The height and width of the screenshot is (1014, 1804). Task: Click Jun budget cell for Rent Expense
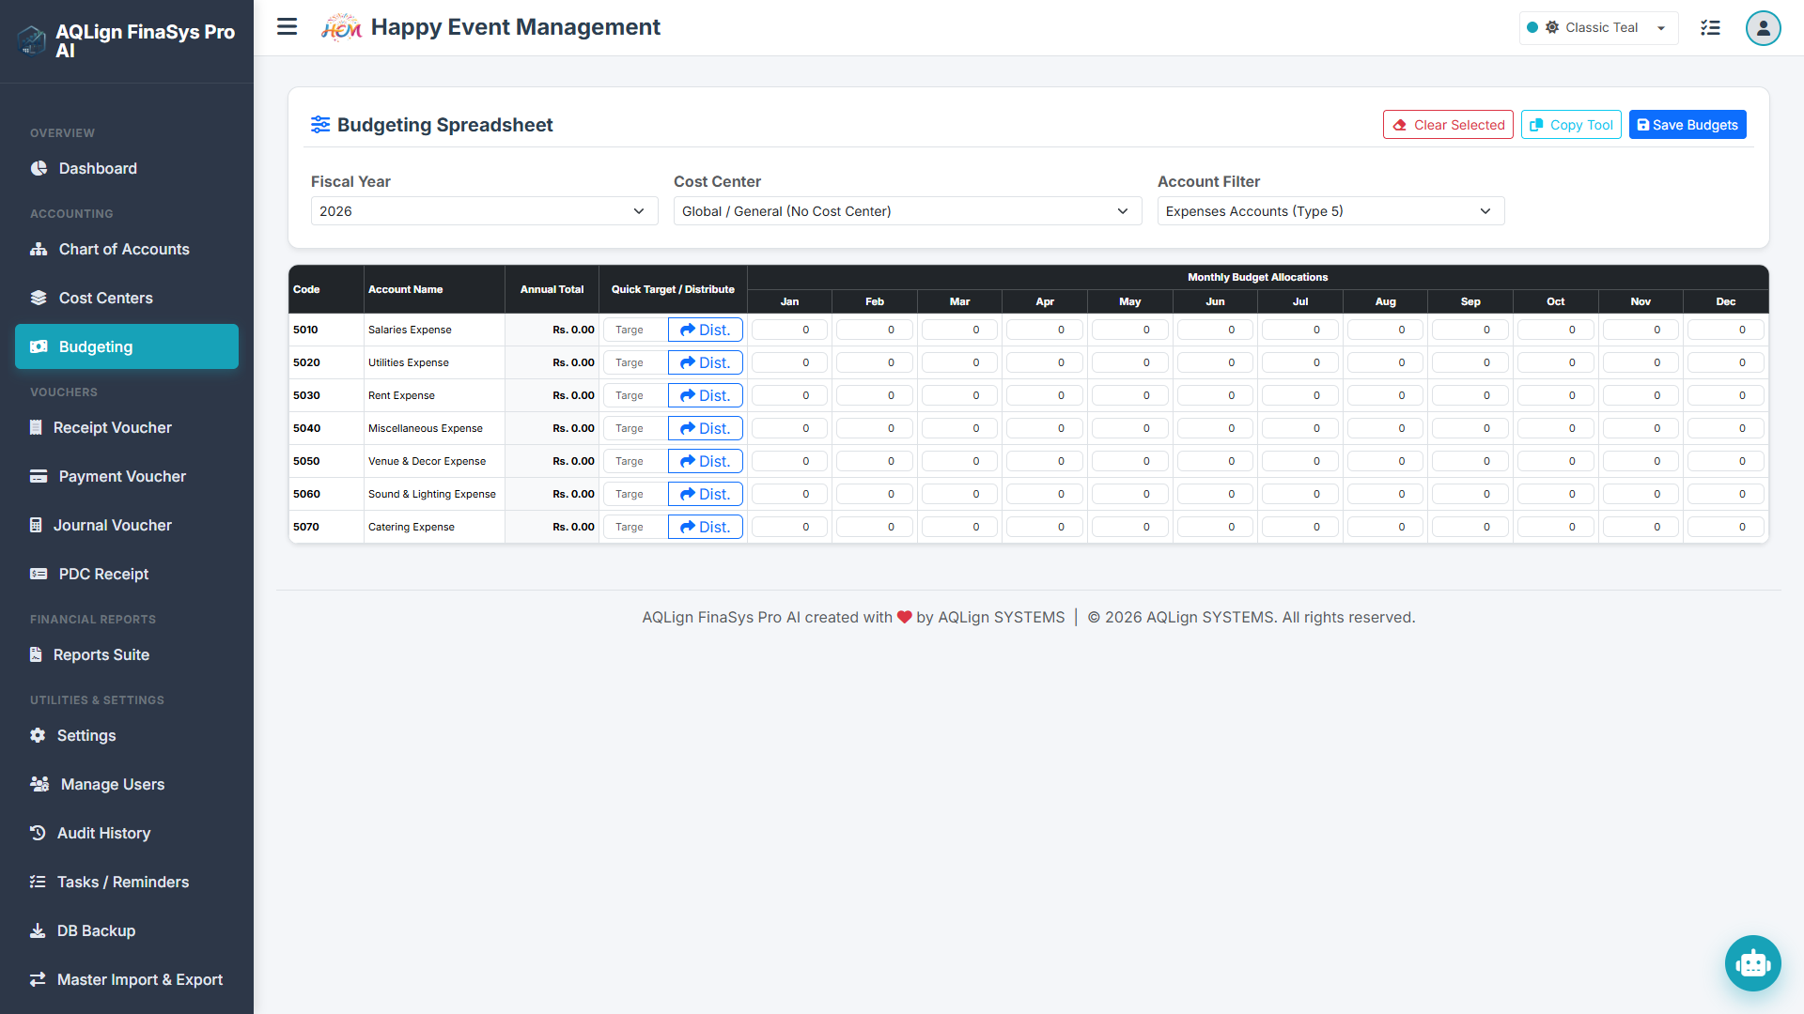coord(1215,395)
